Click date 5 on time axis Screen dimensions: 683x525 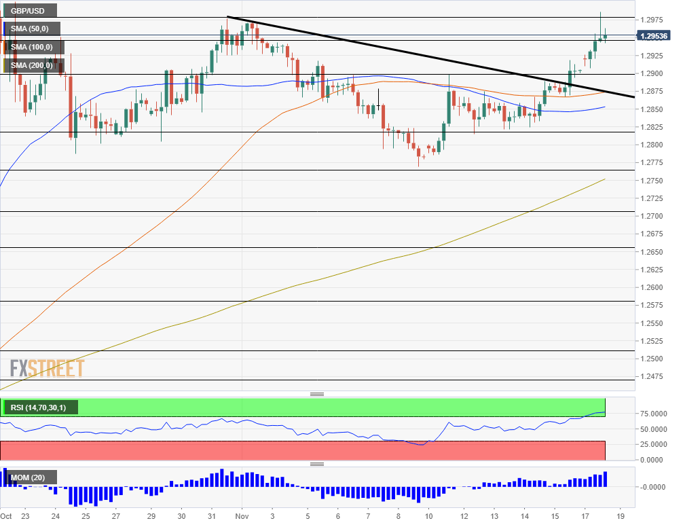(308, 516)
